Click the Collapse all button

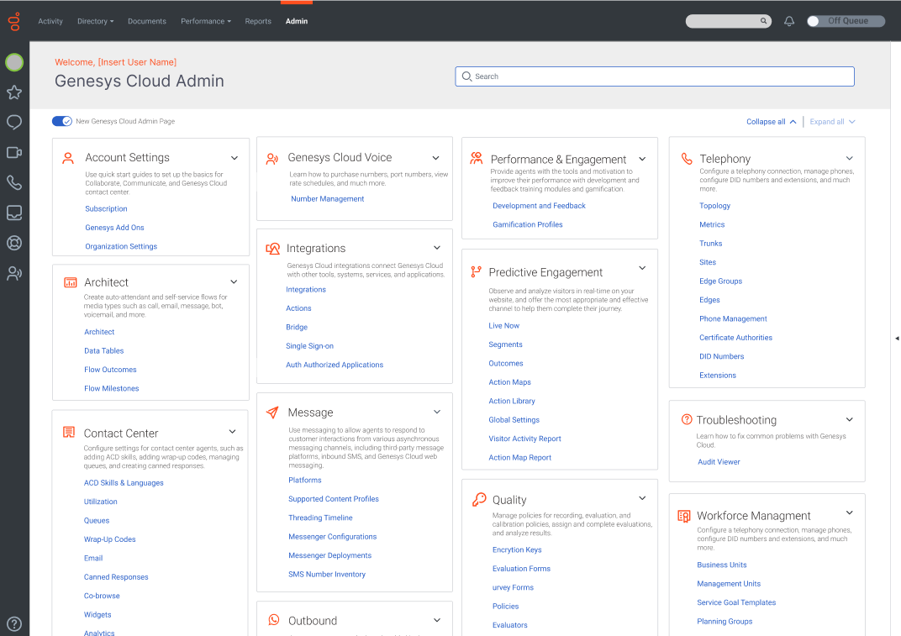pos(771,122)
